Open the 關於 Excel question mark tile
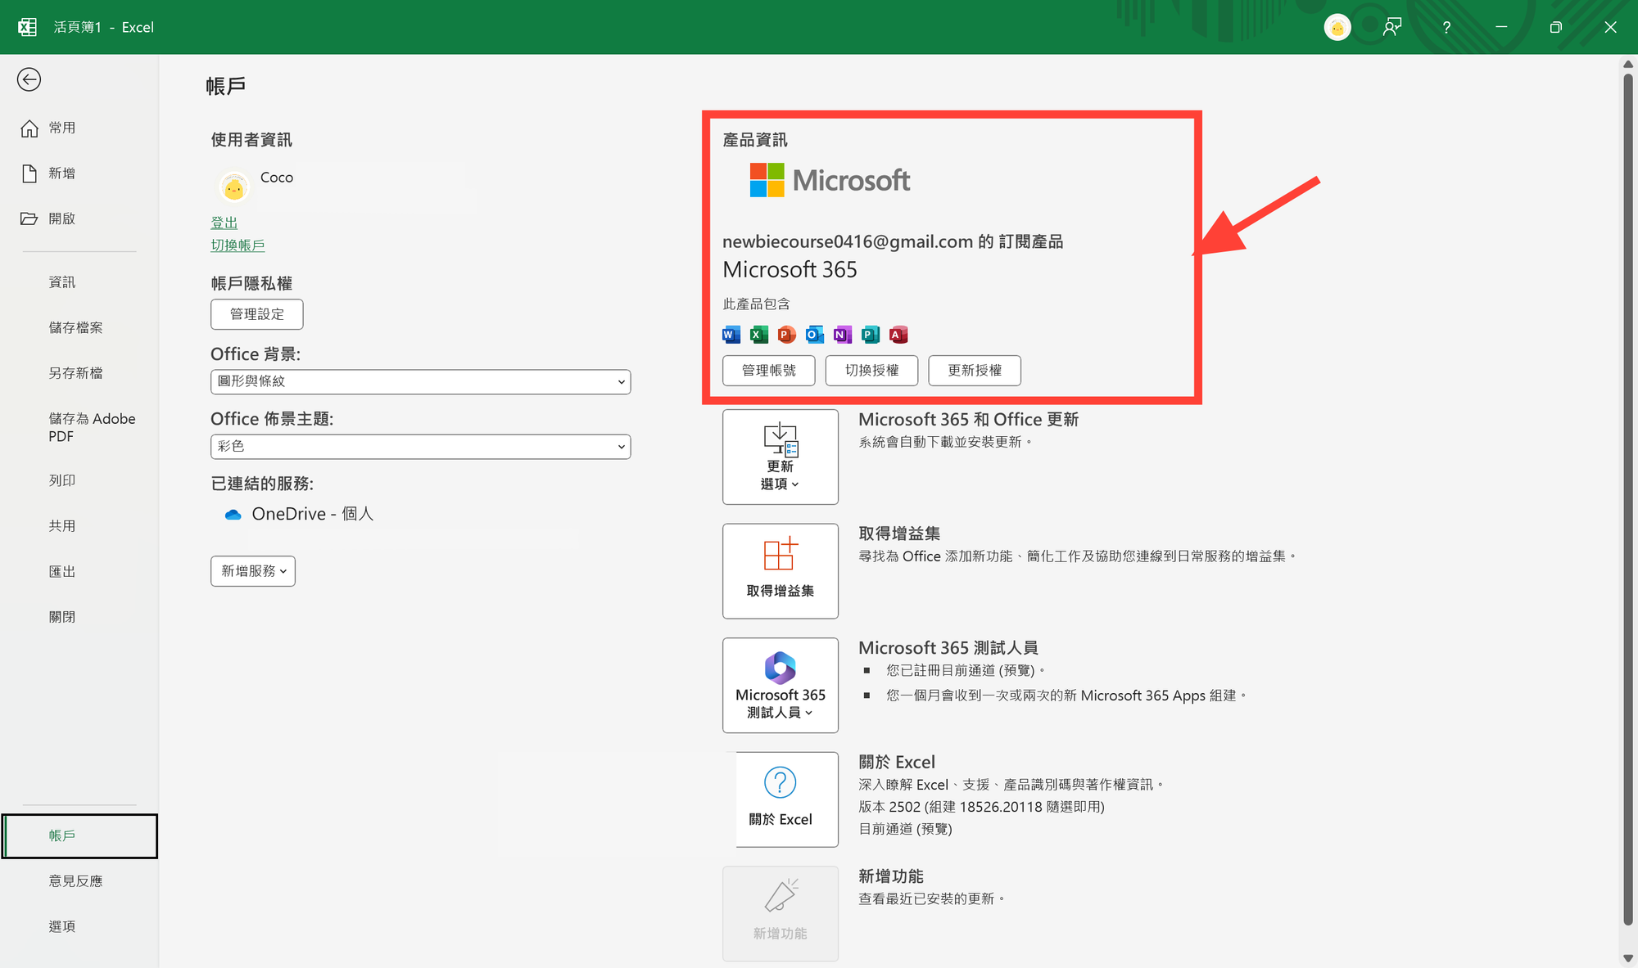1638x968 pixels. (780, 799)
